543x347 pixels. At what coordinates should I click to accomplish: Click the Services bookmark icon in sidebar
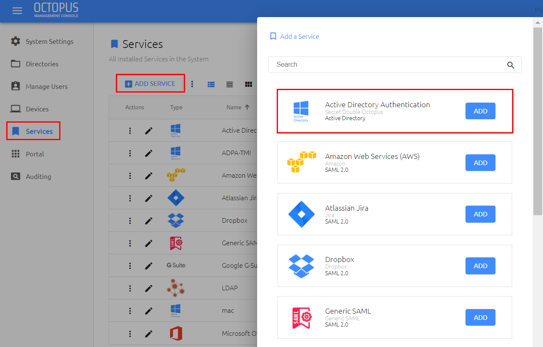16,131
